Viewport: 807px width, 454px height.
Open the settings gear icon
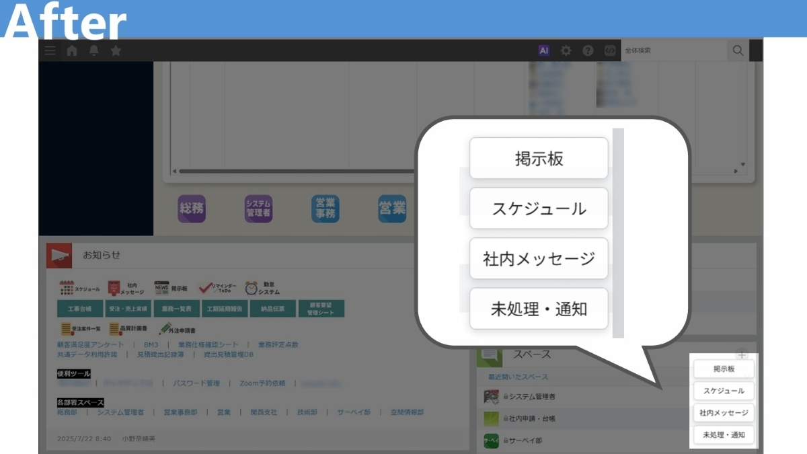tap(566, 50)
